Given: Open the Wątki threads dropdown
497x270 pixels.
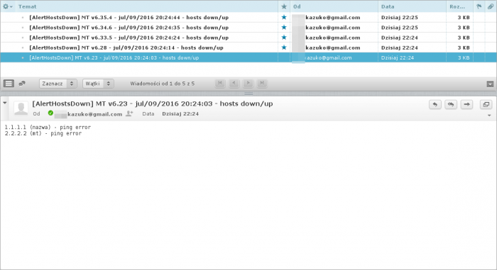Looking at the screenshot, I should click(98, 84).
